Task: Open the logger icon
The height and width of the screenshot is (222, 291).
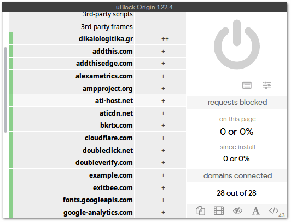Action: point(247,85)
